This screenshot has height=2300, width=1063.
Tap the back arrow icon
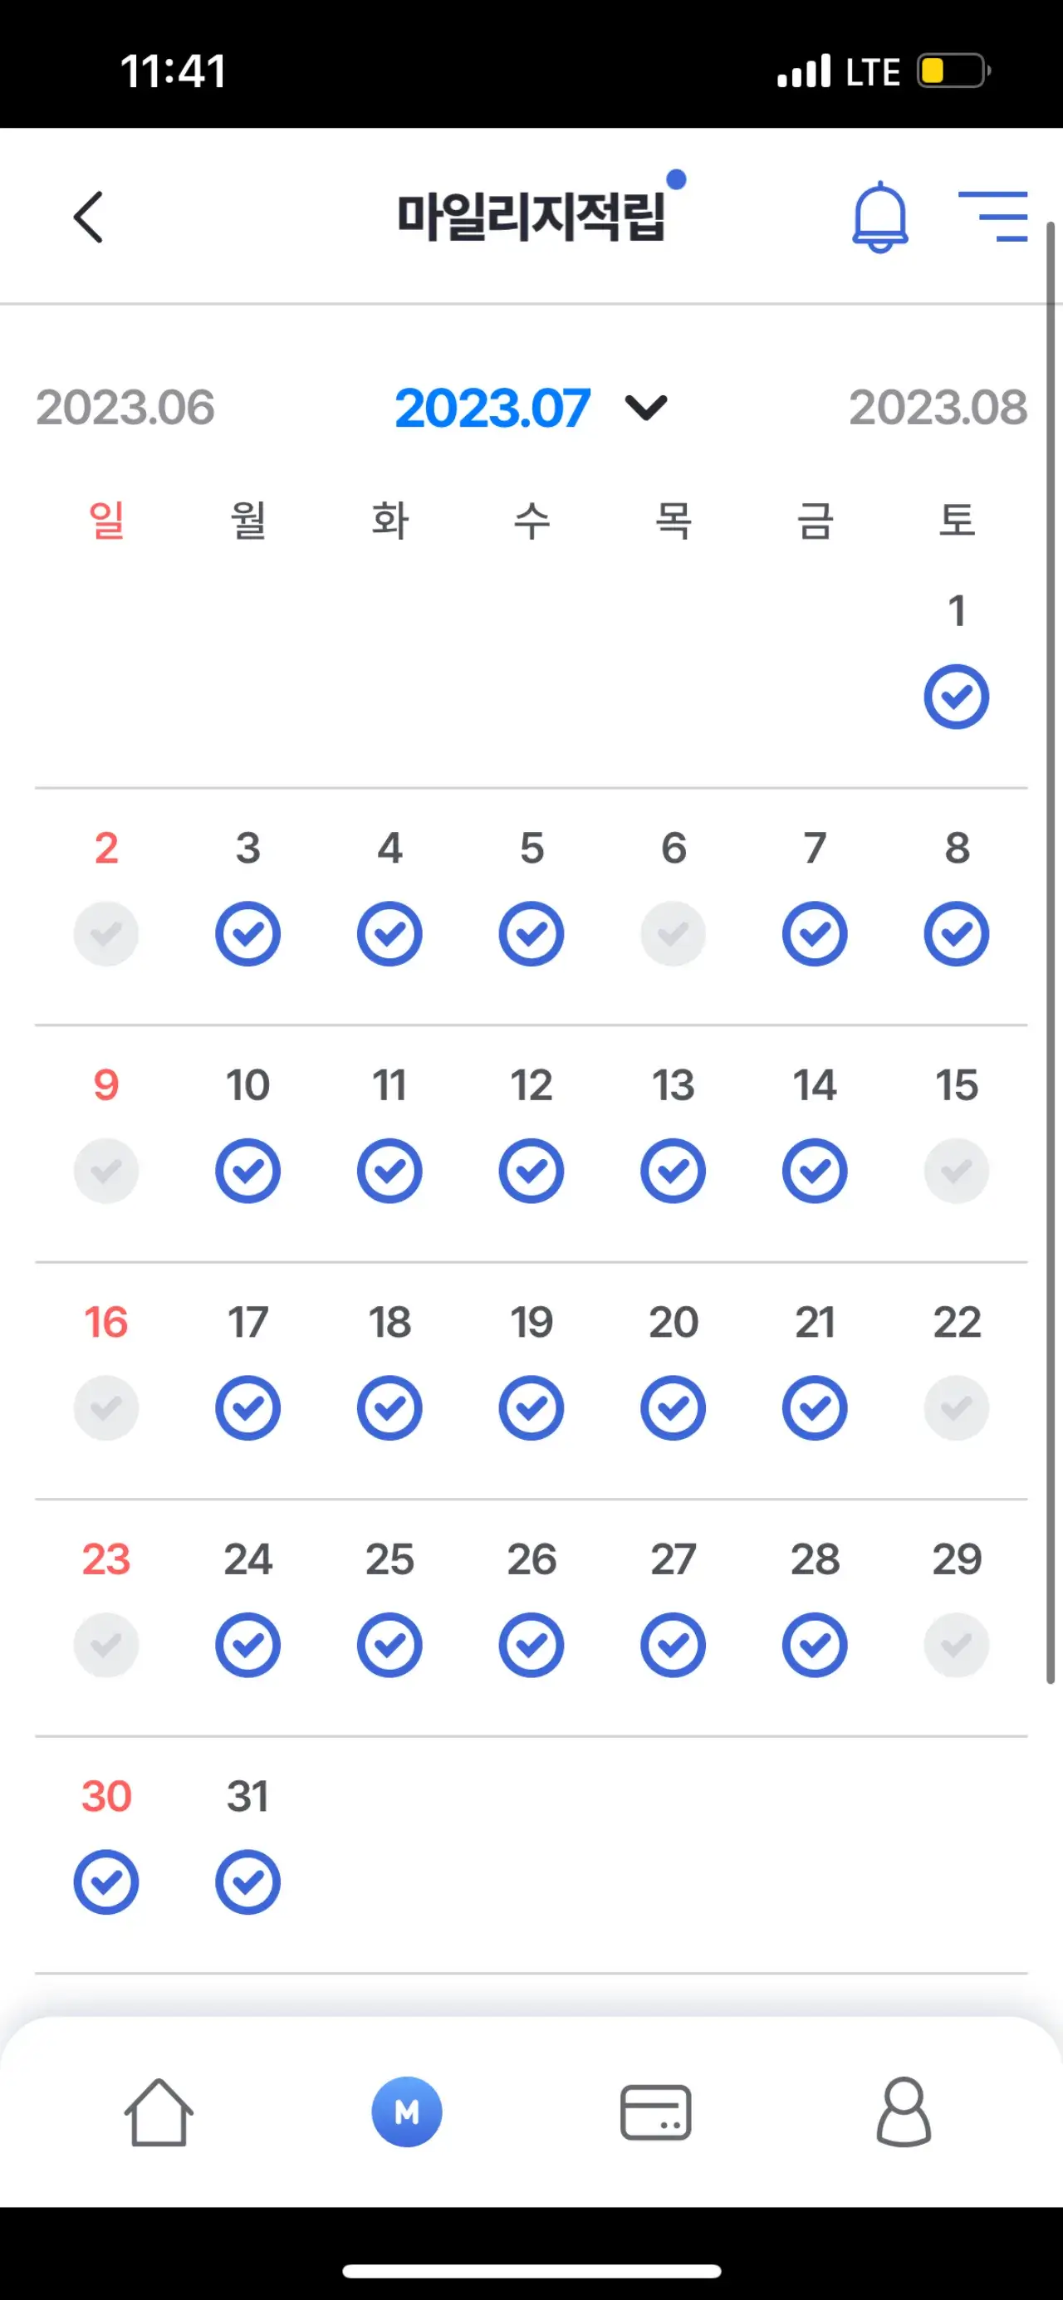pos(88,217)
